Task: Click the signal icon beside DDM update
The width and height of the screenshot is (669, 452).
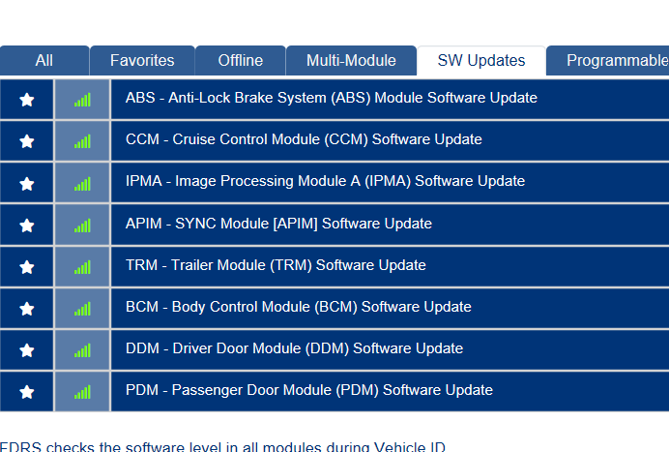Action: click(x=82, y=349)
